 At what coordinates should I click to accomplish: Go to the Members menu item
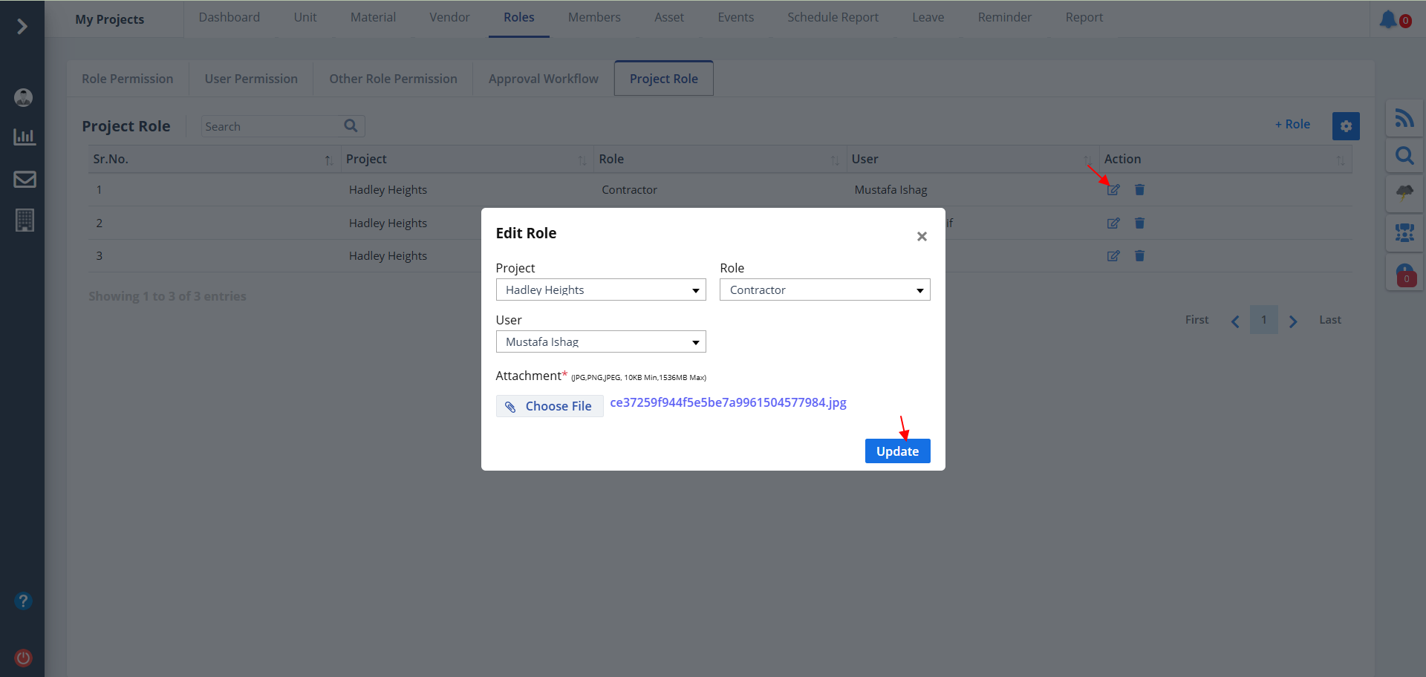click(x=593, y=18)
